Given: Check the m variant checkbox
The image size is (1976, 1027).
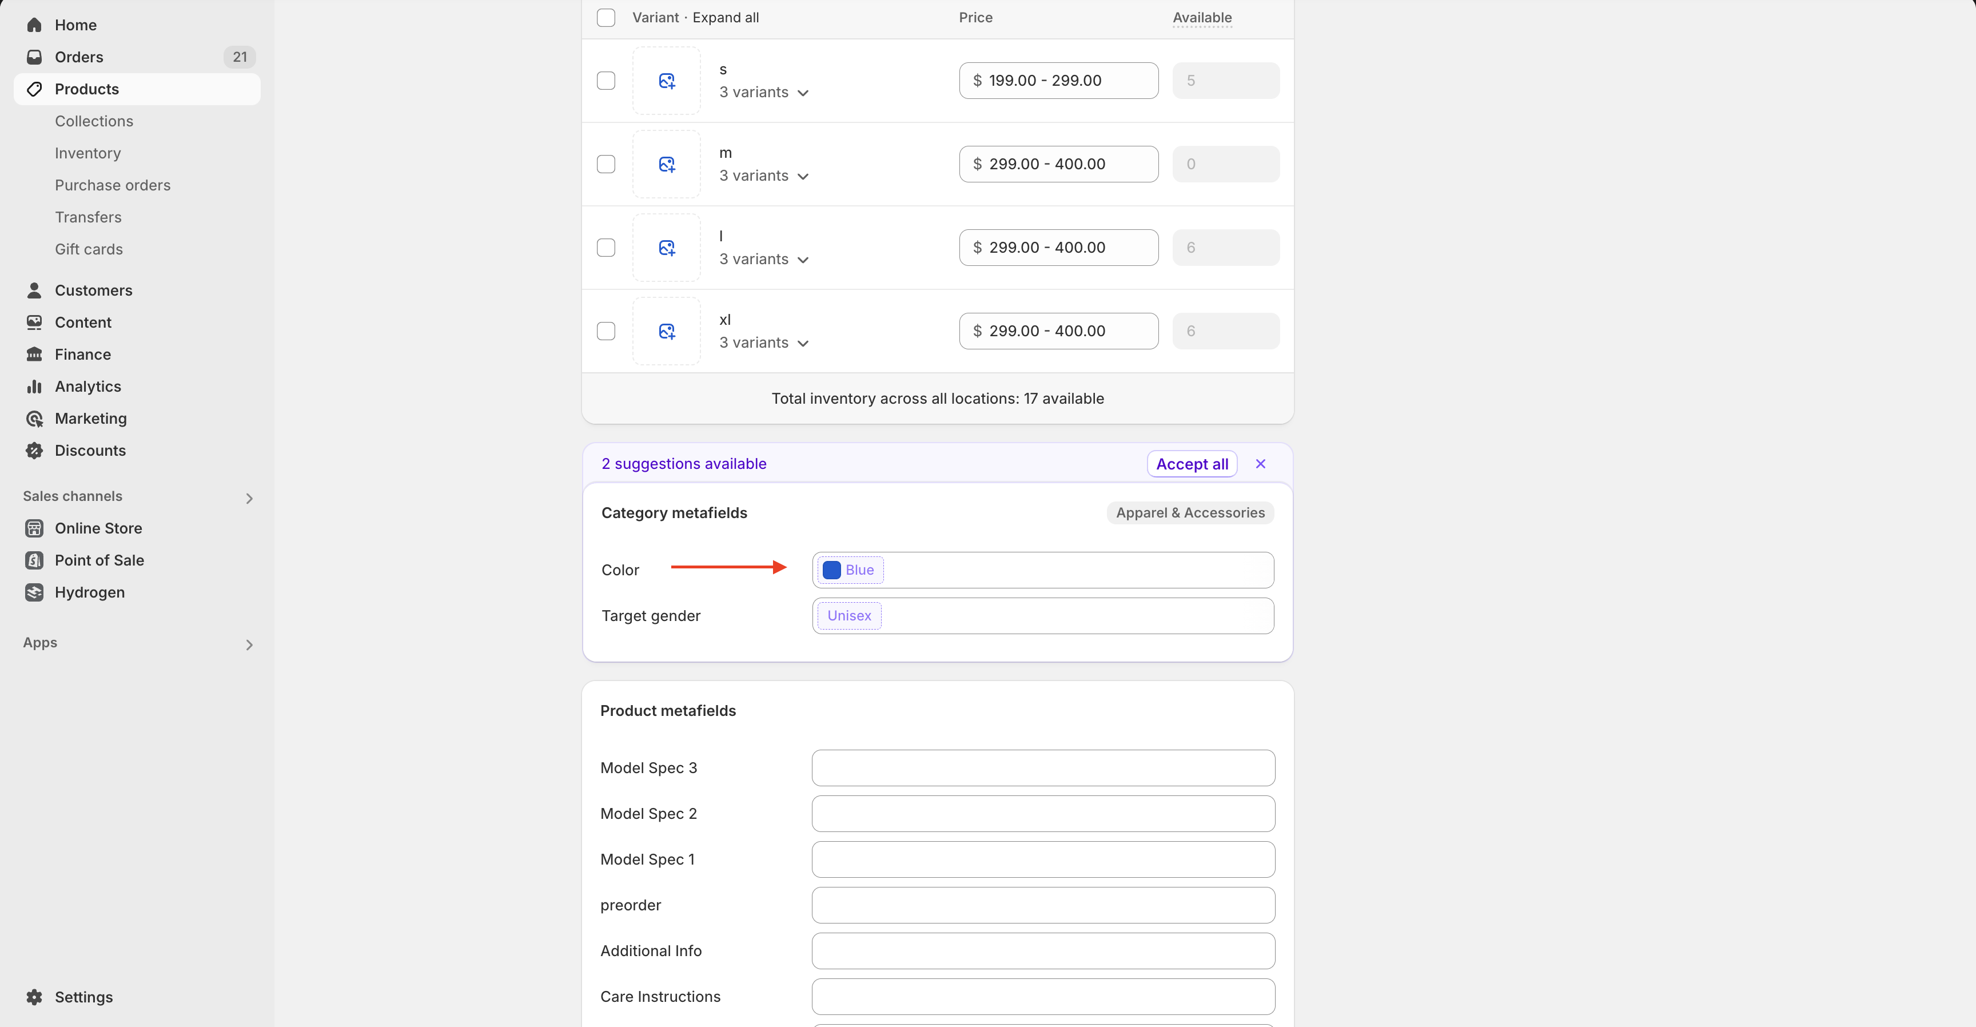Looking at the screenshot, I should pos(606,164).
